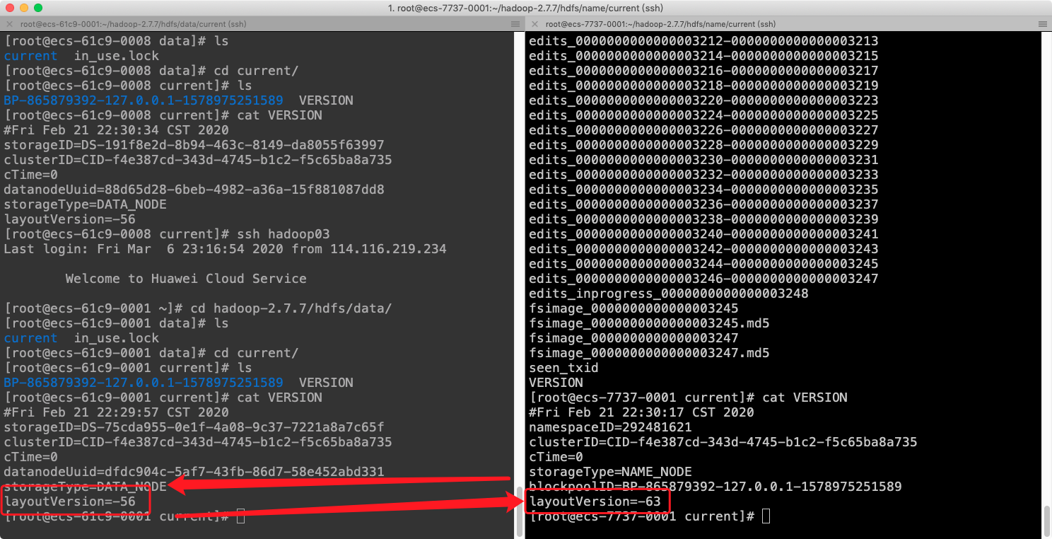This screenshot has height=539, width=1052.
Task: Click the 'ssh hadoop03' command line
Action: [167, 234]
